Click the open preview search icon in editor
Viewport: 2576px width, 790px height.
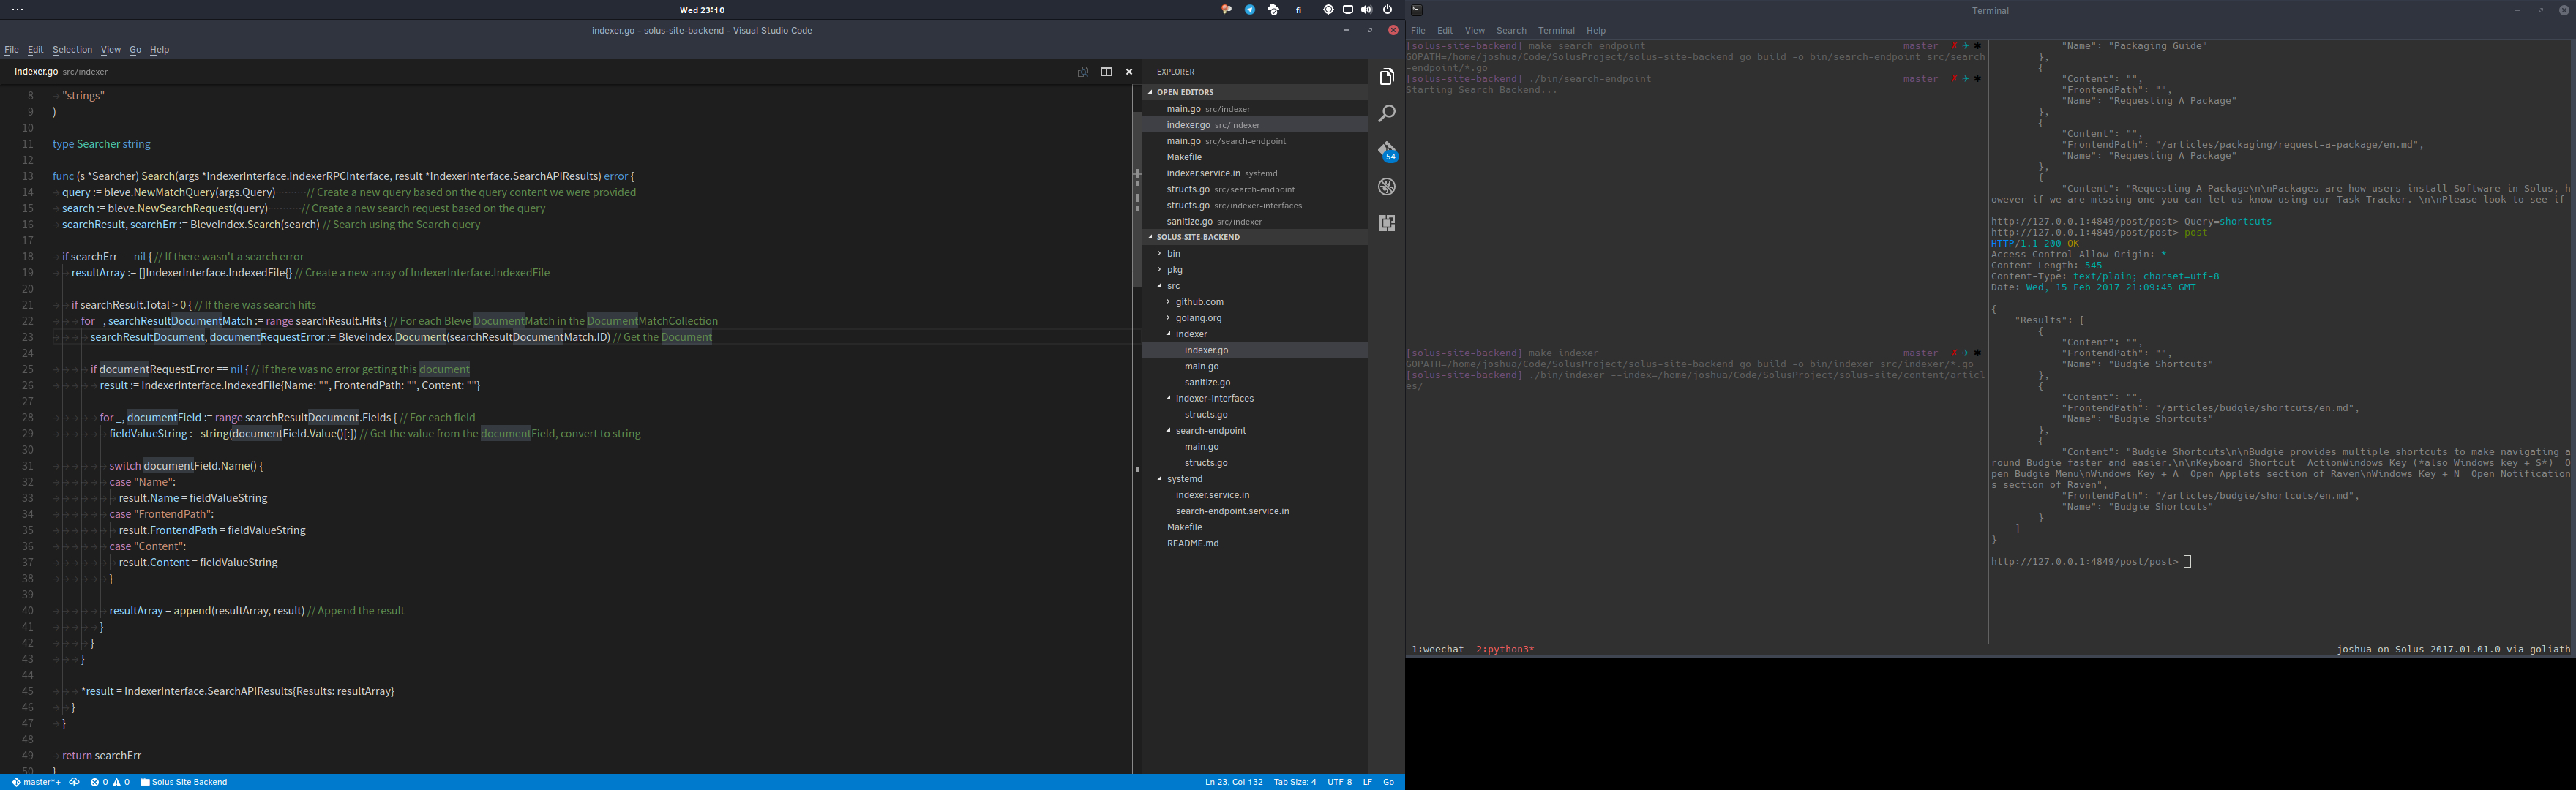pos(1082,72)
